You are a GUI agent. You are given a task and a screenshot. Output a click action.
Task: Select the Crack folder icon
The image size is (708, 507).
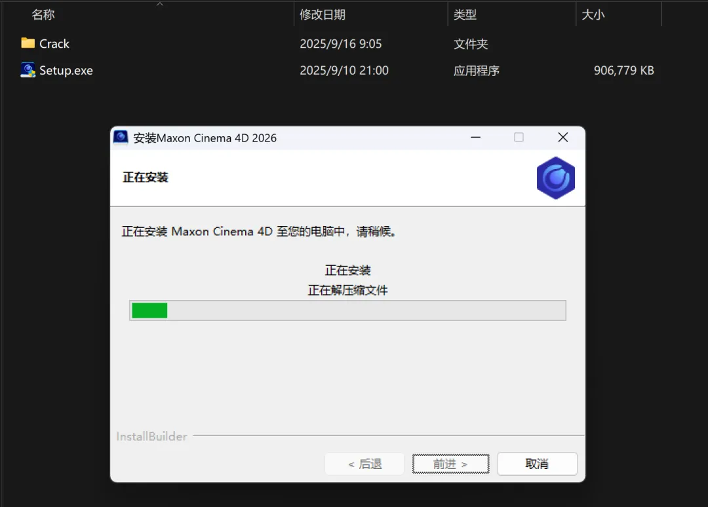28,43
